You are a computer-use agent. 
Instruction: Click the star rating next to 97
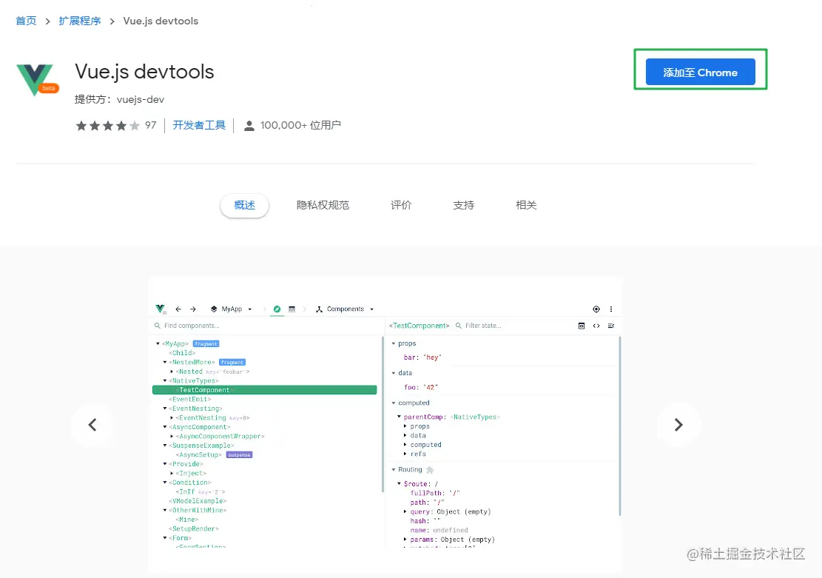(x=108, y=126)
